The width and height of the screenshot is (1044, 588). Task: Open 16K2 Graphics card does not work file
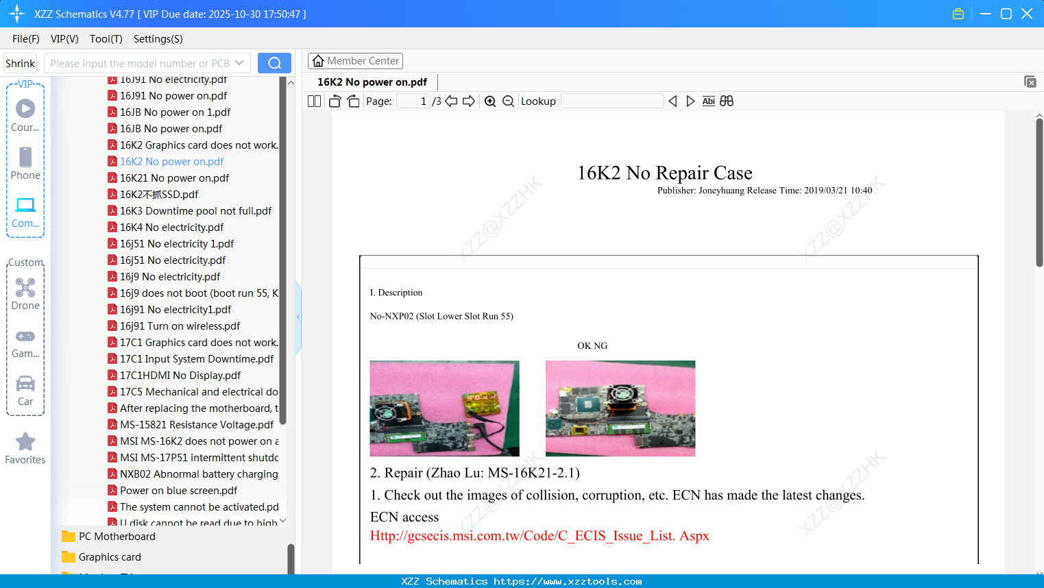coord(193,145)
